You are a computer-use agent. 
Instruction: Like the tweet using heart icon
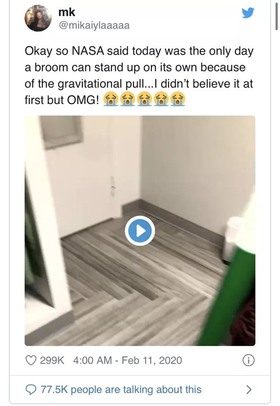tap(31, 360)
